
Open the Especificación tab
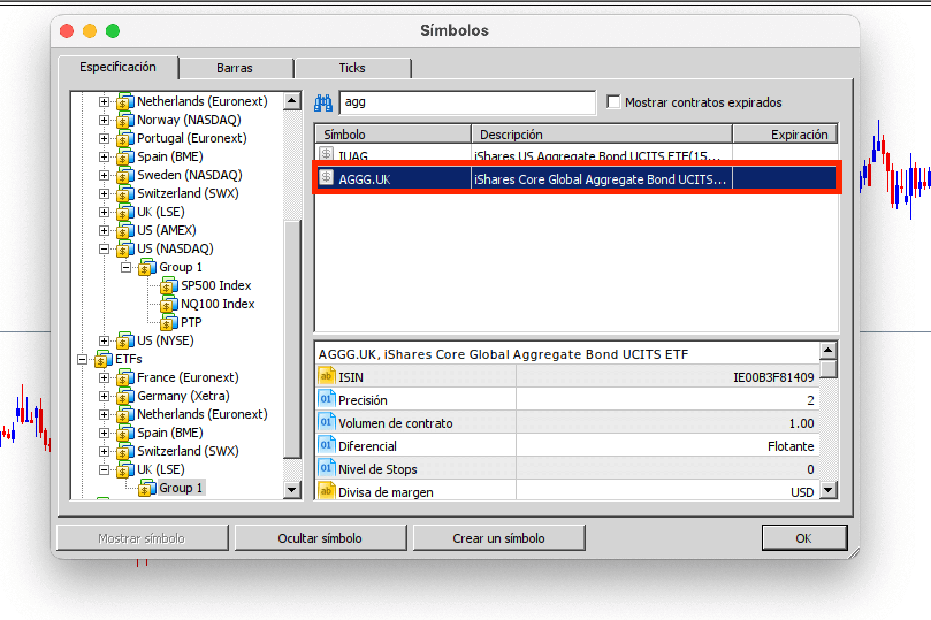point(118,67)
